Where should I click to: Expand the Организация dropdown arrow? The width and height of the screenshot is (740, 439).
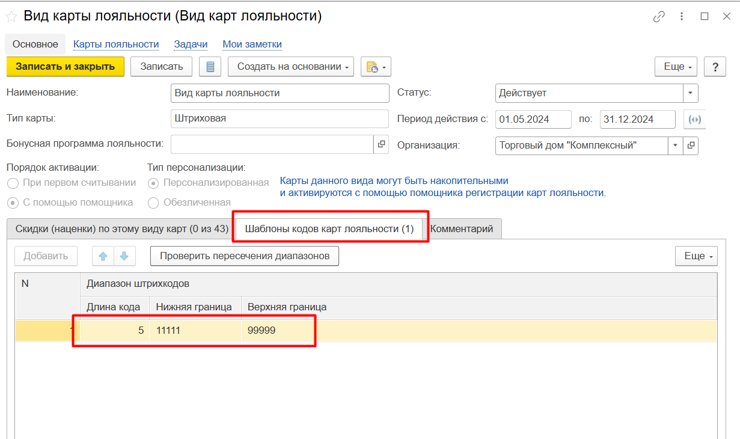click(676, 145)
